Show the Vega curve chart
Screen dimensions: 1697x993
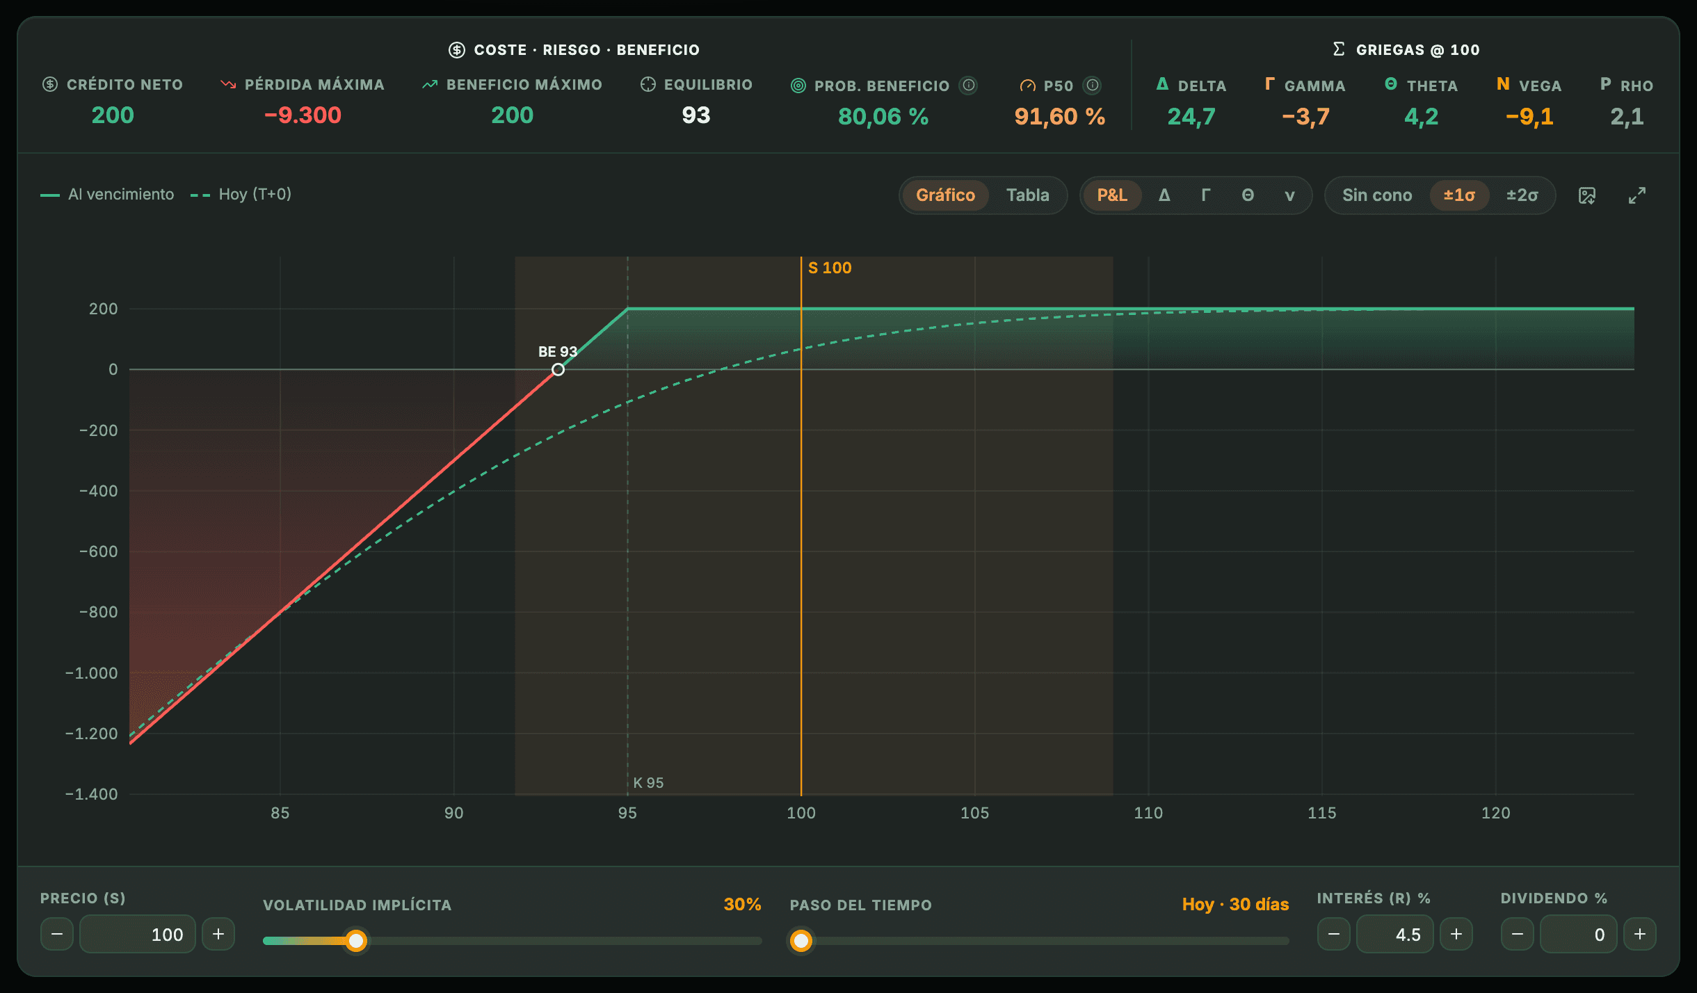click(x=1289, y=195)
